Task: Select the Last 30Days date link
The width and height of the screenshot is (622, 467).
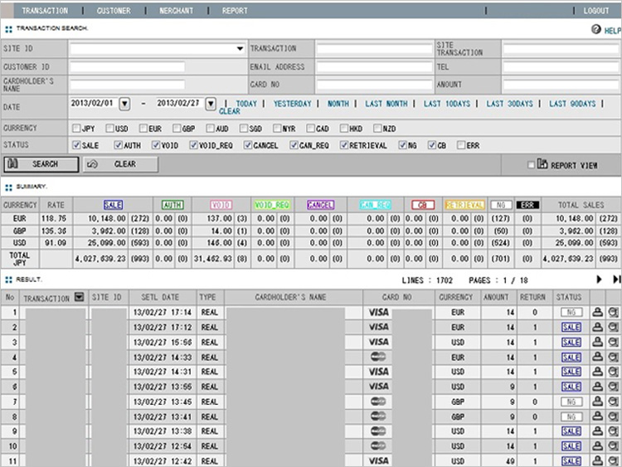Action: pos(509,104)
